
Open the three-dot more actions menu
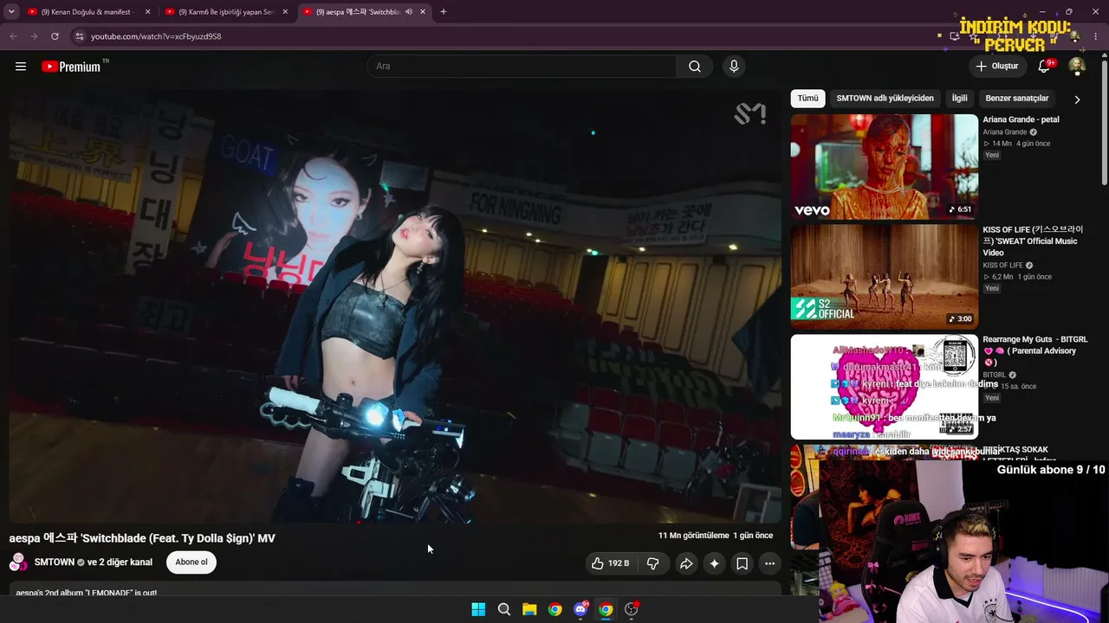tap(769, 563)
